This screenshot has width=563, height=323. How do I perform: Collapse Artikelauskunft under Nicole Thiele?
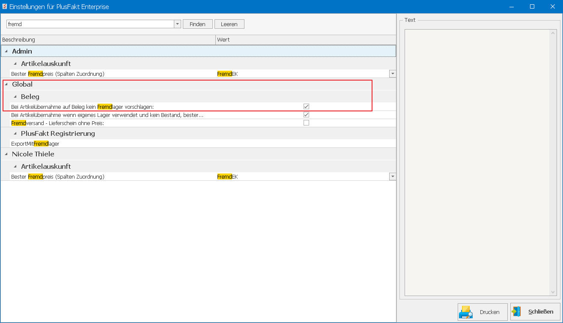tap(15, 167)
